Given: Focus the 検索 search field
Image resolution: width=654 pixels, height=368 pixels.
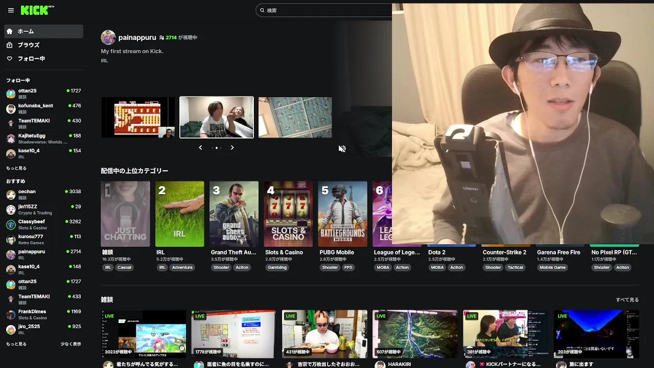Looking at the screenshot, I should [x=327, y=10].
